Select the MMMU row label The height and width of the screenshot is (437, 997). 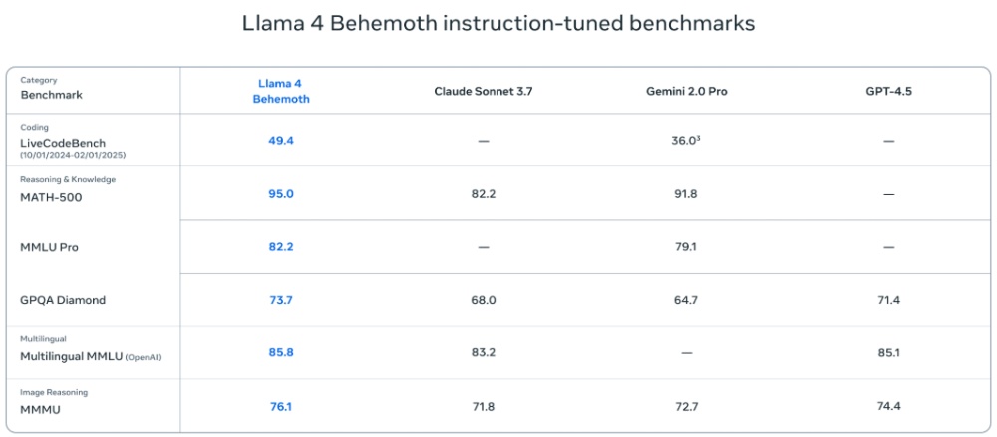(41, 410)
